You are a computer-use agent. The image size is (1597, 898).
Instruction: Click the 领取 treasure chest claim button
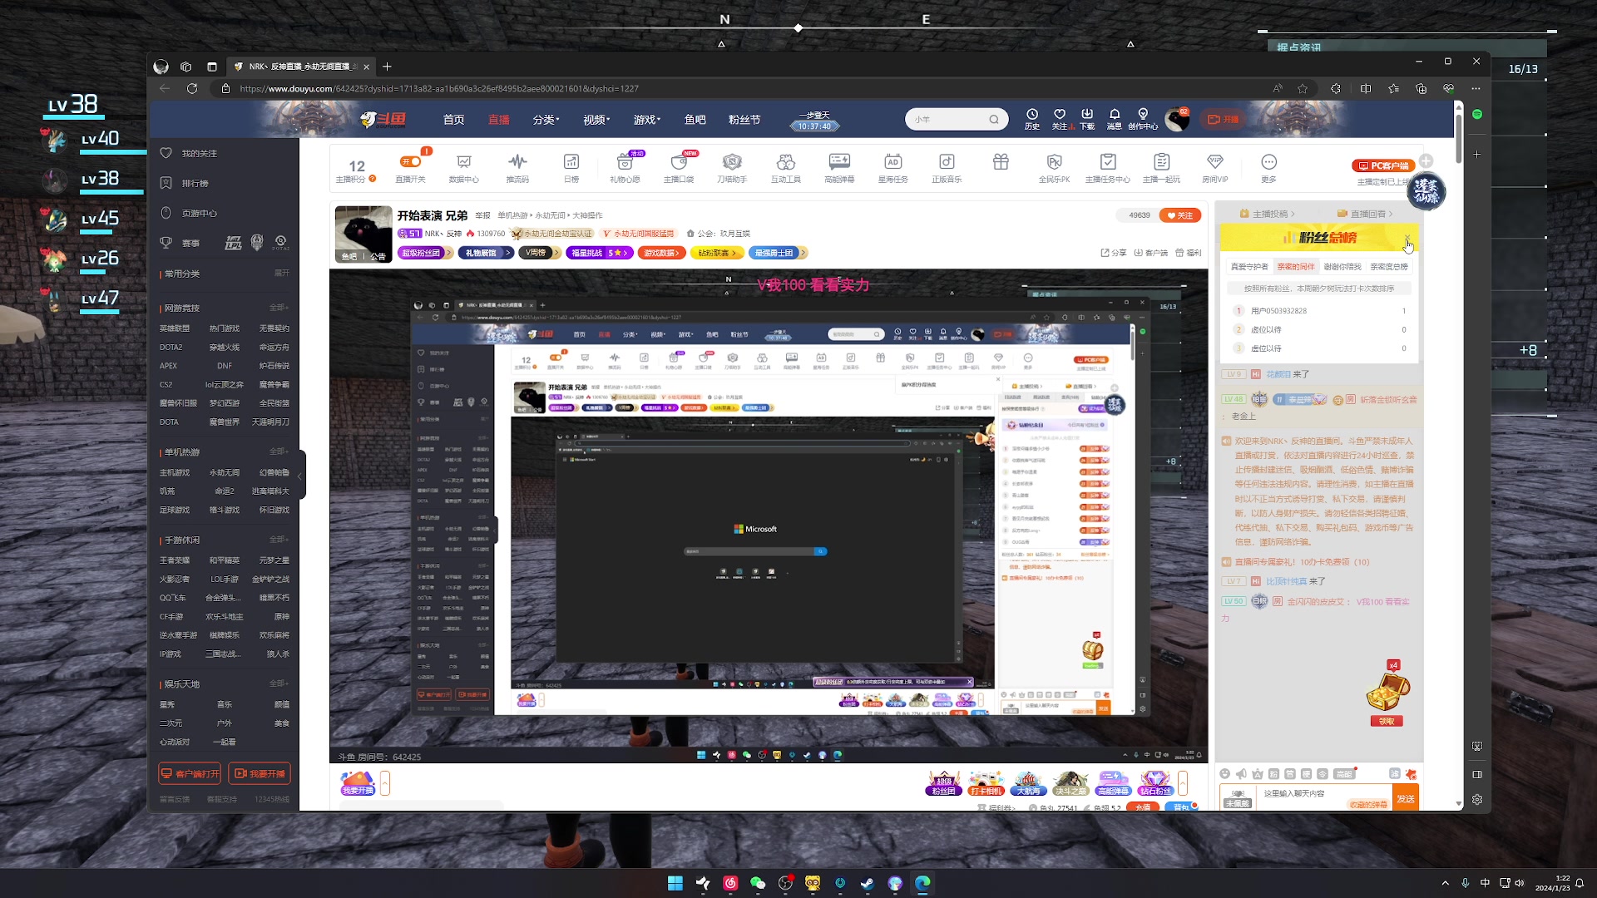click(1387, 721)
